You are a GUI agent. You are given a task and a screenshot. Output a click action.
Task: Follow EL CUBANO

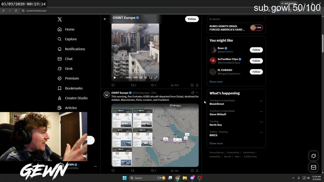point(256,72)
